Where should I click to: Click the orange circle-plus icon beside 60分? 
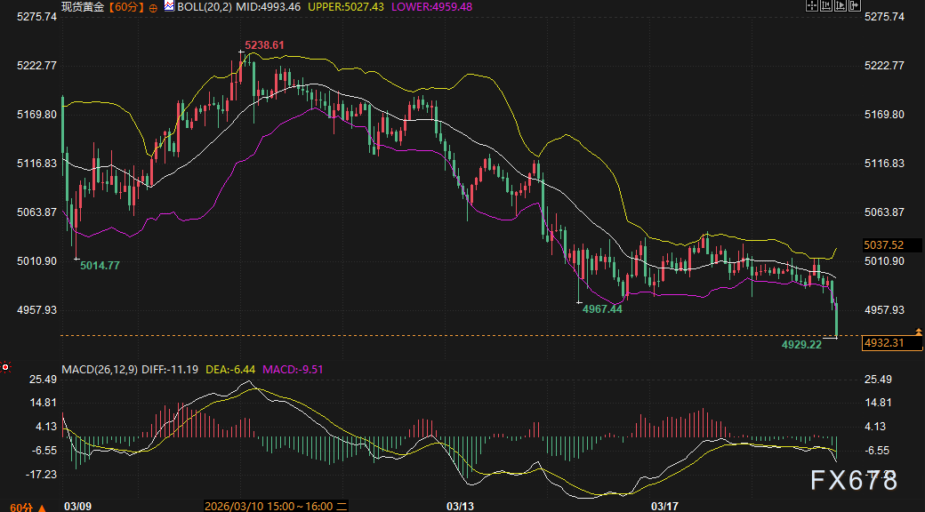coord(153,7)
